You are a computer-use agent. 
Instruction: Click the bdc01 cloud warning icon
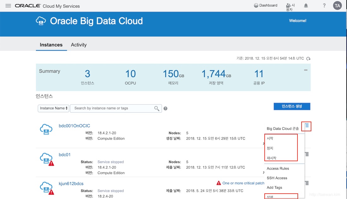coord(47,159)
